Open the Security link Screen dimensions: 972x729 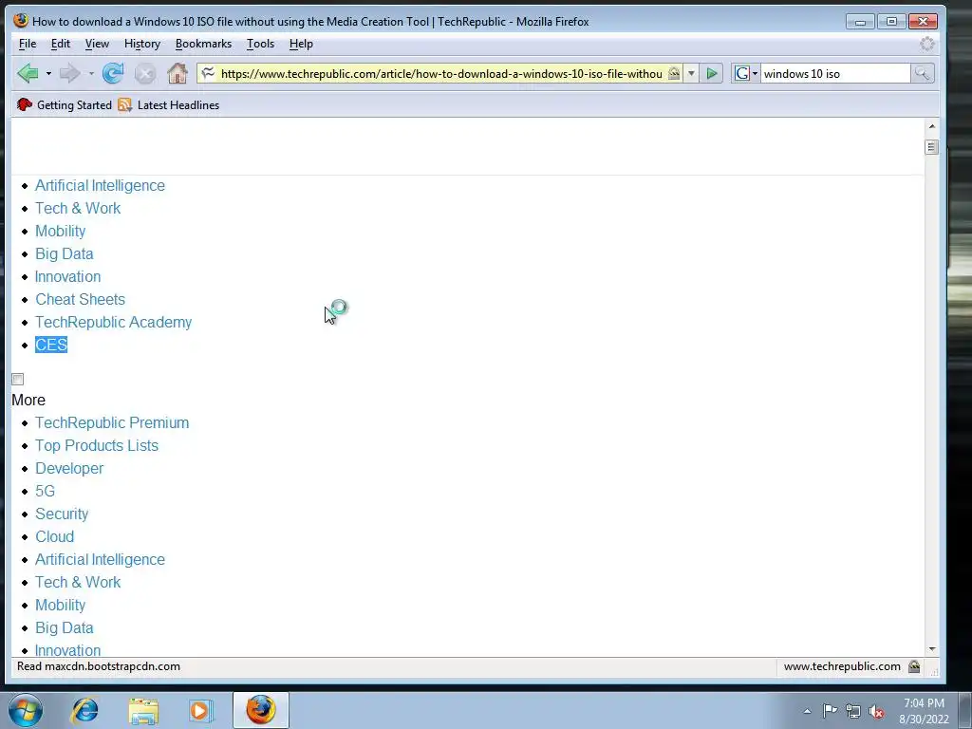coord(62,514)
